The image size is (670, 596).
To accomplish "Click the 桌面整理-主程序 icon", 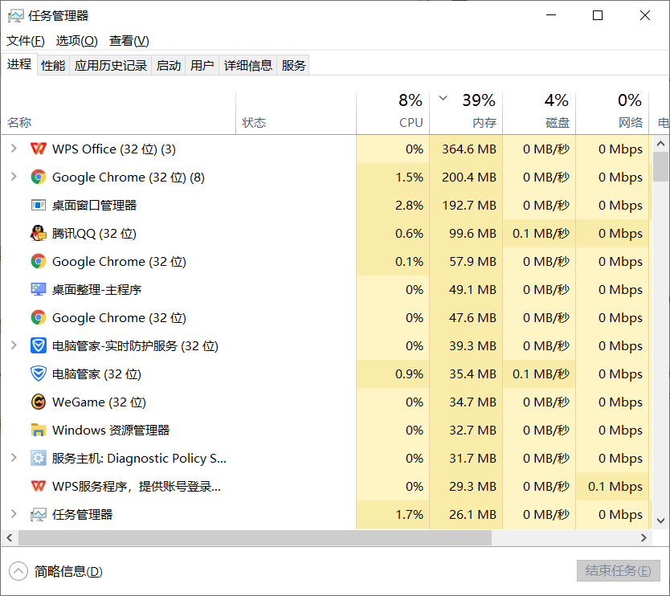I will (x=39, y=290).
